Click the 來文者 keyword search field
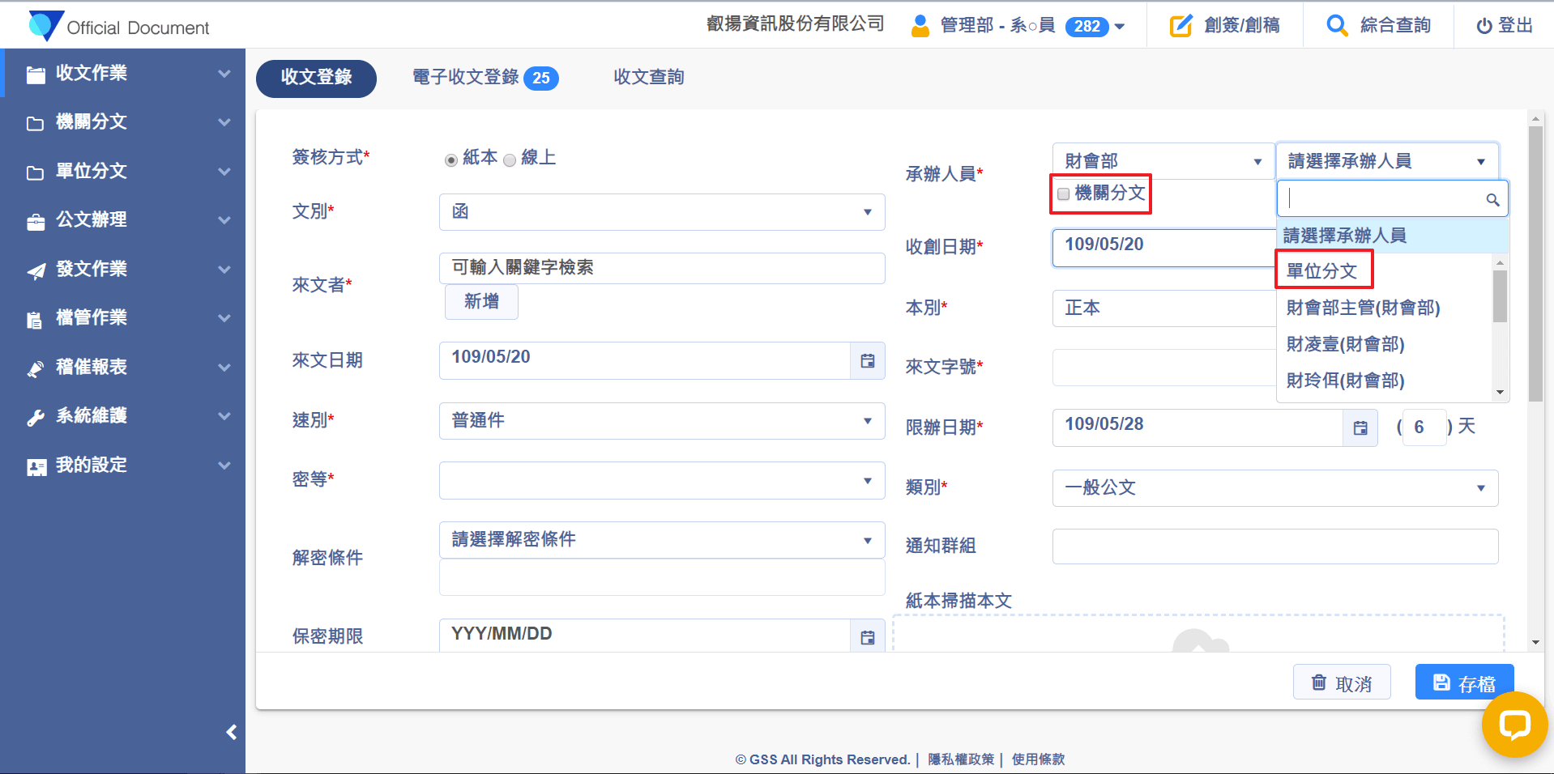The width and height of the screenshot is (1554, 774). (x=661, y=268)
